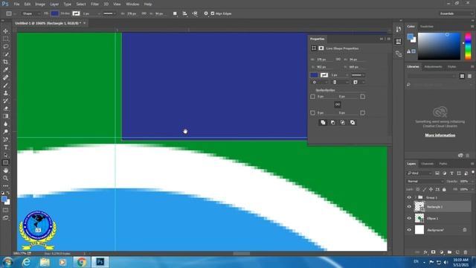Select the Pen tool
The height and width of the screenshot is (268, 476).
[5, 139]
